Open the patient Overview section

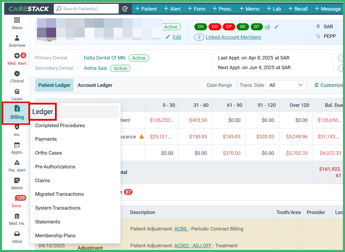tap(17, 41)
